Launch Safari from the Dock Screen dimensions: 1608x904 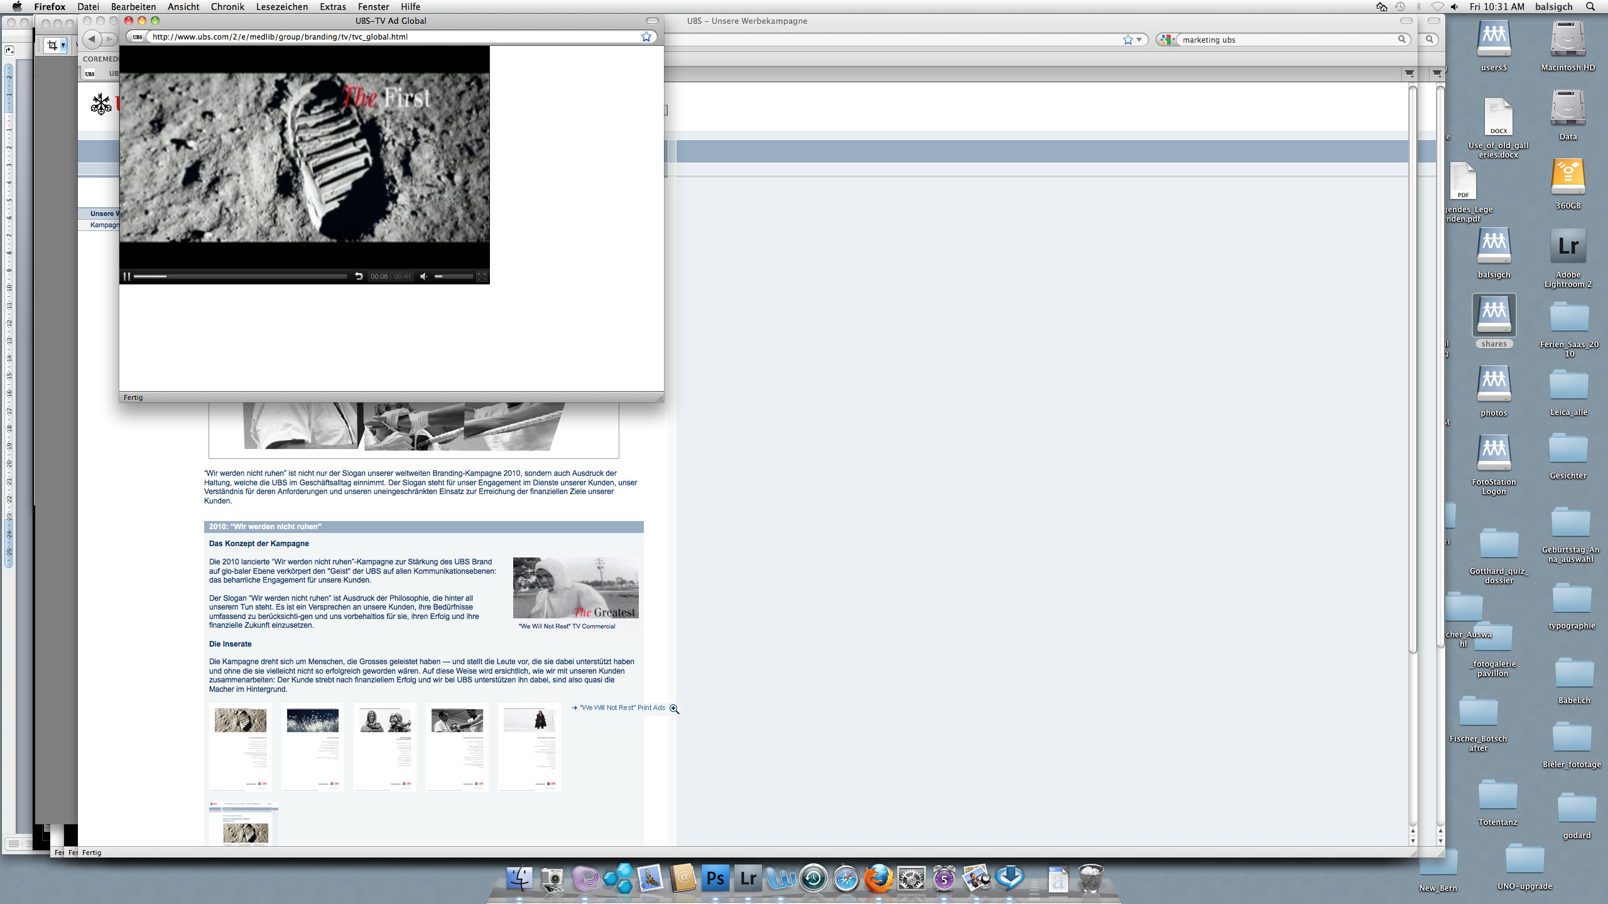tap(845, 878)
